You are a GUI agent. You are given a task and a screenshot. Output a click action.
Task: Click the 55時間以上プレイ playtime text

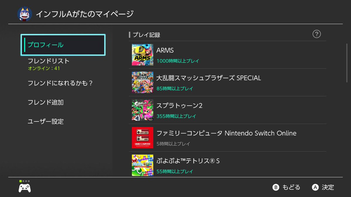175,171
